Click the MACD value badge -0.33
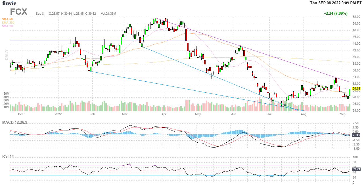The width and height of the screenshot is (364, 187). [x=356, y=135]
